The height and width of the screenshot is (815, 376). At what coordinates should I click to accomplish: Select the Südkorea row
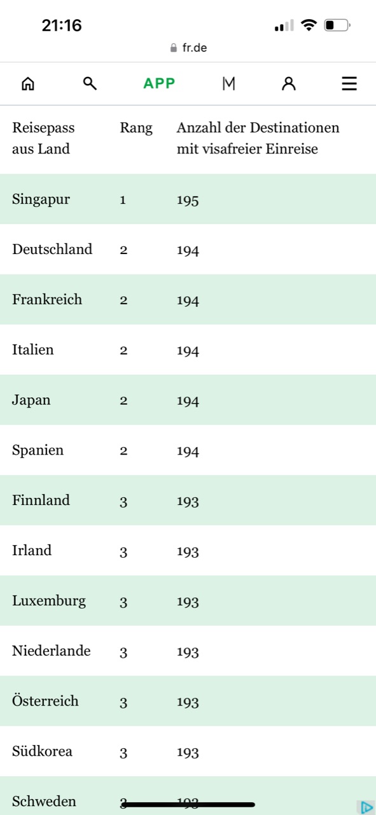click(188, 752)
